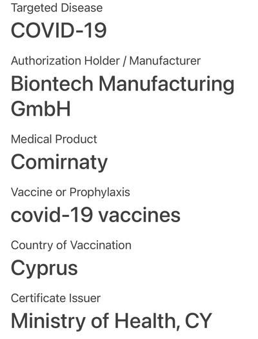Click the word Manufacturing

tap(166, 85)
